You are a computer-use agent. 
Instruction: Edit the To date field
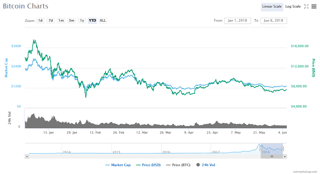(x=273, y=20)
